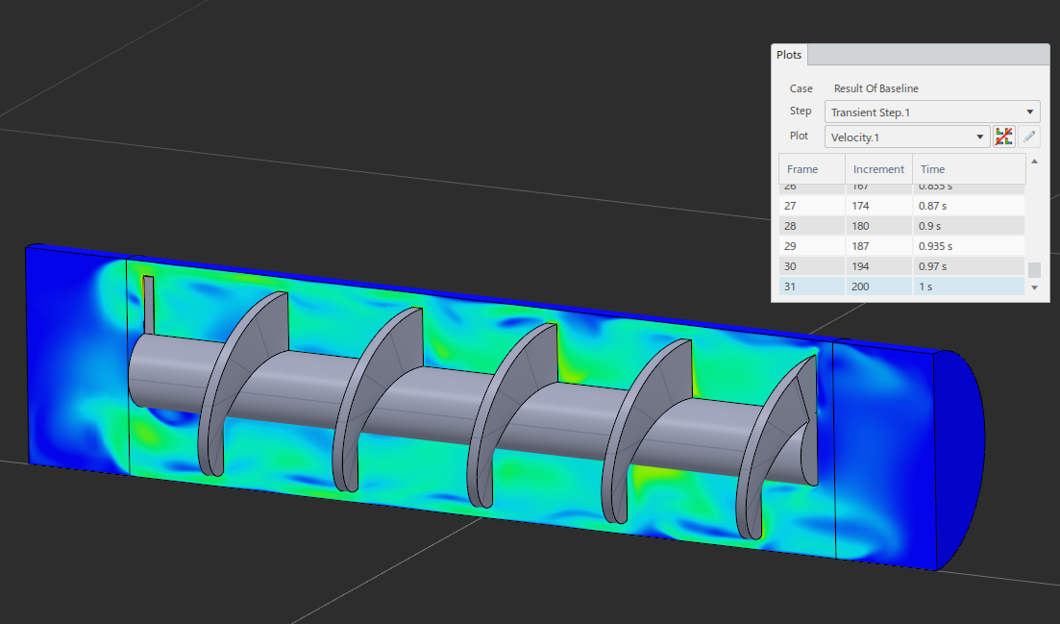Choose frame 29 with increment 187
The image size is (1060, 624).
pyautogui.click(x=900, y=246)
